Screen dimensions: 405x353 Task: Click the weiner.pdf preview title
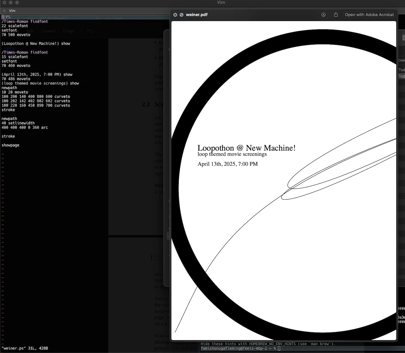197,15
